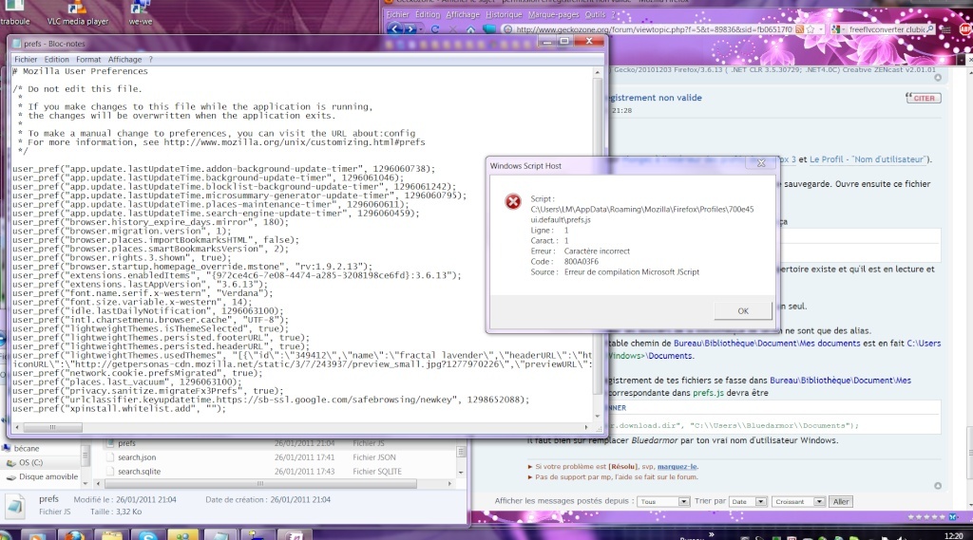Viewport: 973px width, 540px height.
Task: Open the Fichier menu in Notepad
Action: [26, 60]
